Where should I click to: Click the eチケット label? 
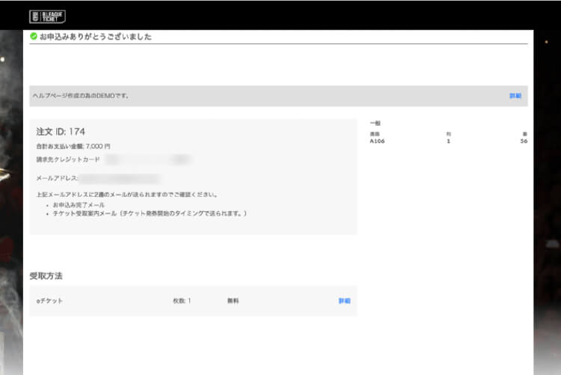[x=49, y=301]
